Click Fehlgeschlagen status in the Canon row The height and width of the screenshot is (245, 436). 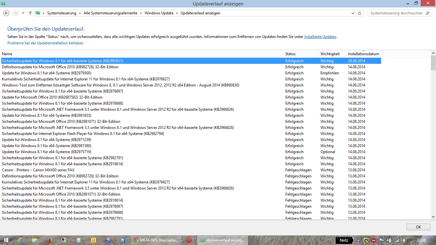click(x=298, y=170)
